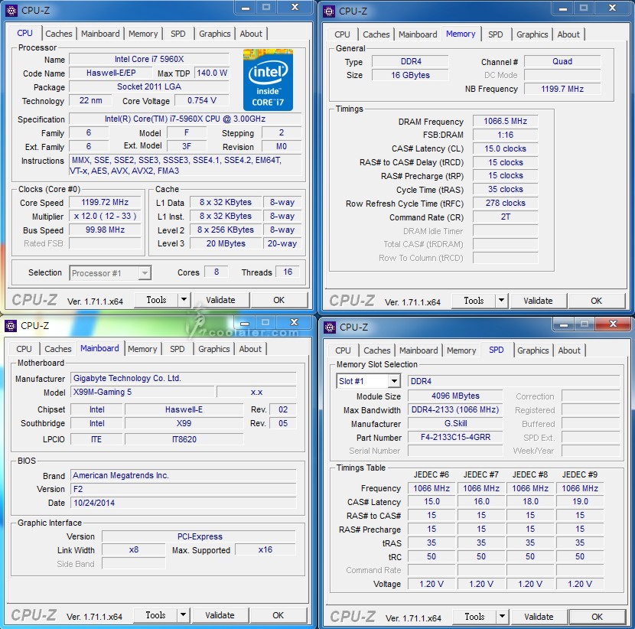
Task: Open the Tools dropdown arrow in the Mainboard tab window
Action: [x=183, y=614]
